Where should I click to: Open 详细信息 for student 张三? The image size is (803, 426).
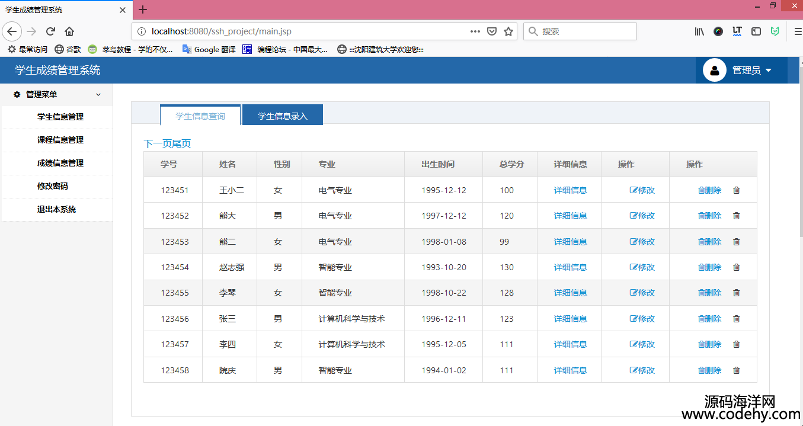[x=570, y=319]
